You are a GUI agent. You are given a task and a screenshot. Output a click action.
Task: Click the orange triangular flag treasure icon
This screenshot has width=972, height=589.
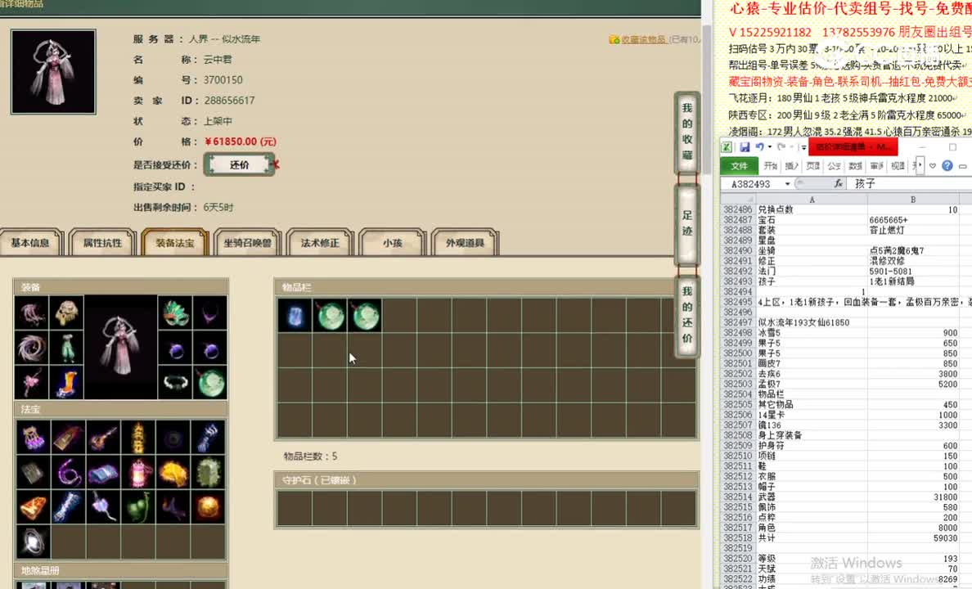[x=33, y=507]
